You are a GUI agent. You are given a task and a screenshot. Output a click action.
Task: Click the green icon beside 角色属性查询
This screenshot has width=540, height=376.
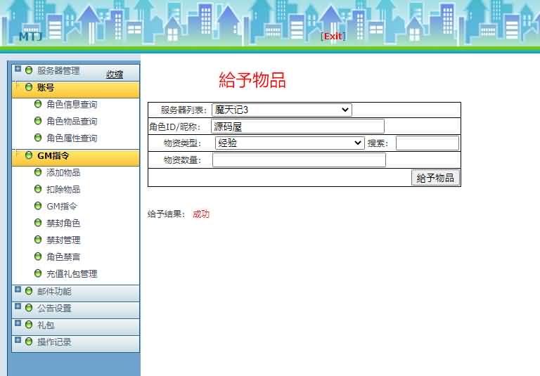[x=38, y=138]
